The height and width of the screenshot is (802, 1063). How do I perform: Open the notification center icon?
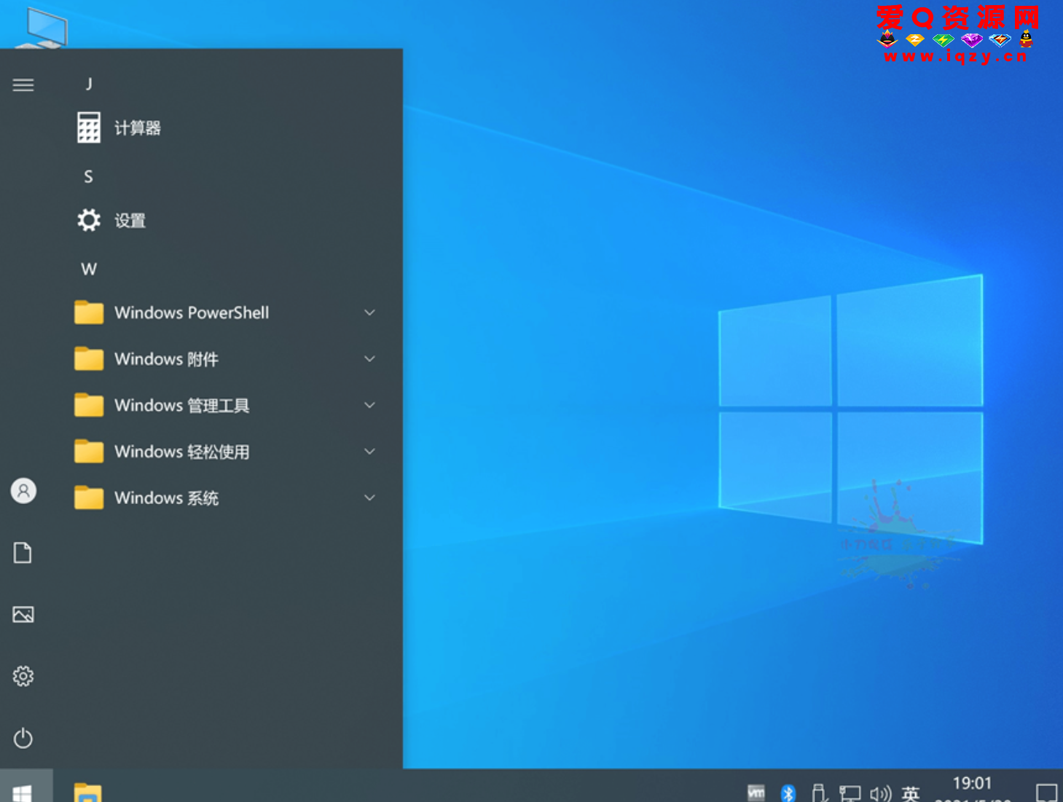click(x=1047, y=793)
